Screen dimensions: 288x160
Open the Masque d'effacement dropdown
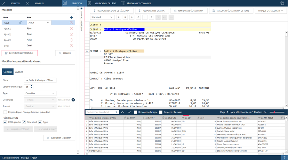pyautogui.click(x=270, y=11)
